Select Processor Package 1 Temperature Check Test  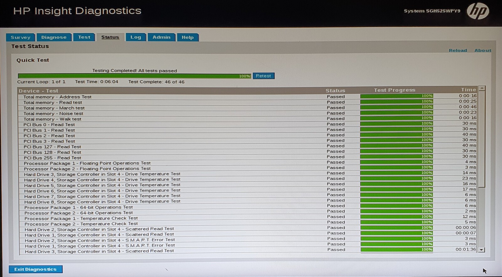248,218
